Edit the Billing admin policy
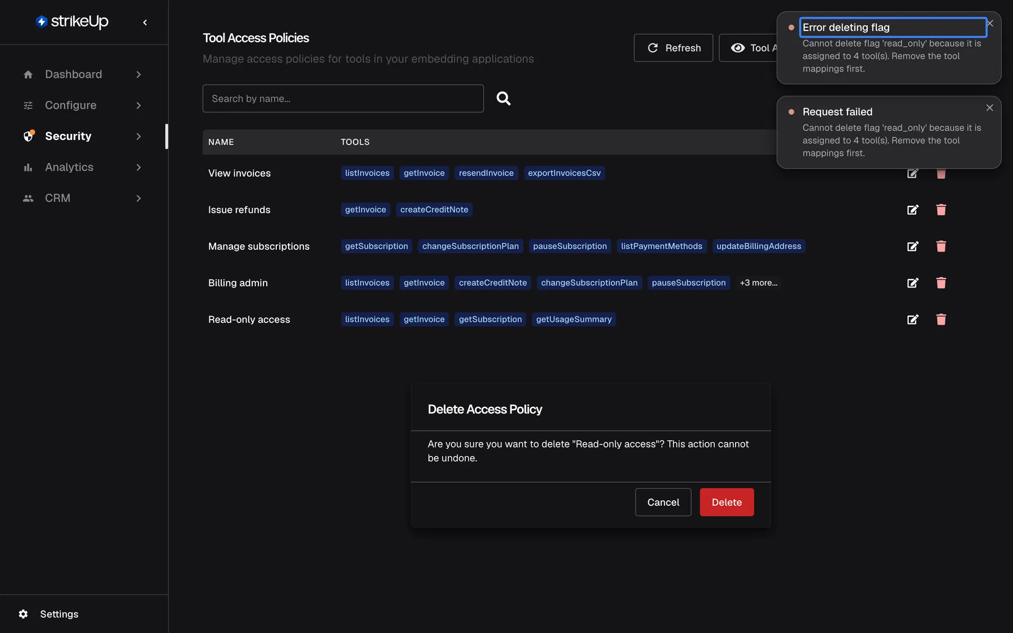1013x633 pixels. point(913,283)
